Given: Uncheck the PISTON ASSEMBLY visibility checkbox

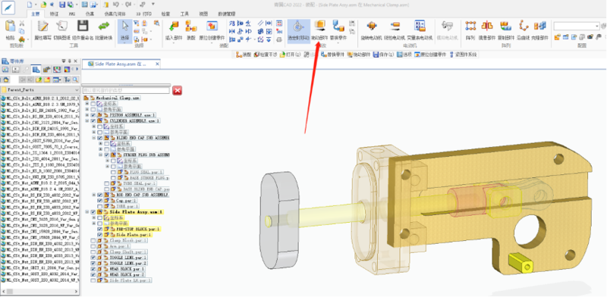Looking at the screenshot, I should coord(93,115).
